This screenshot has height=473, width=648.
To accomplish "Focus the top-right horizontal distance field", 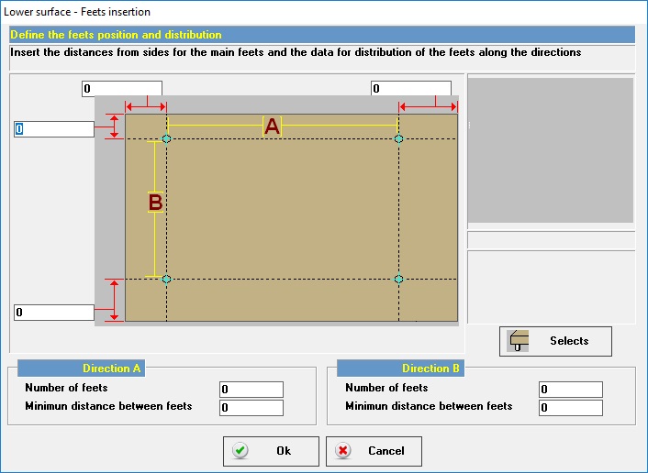I will 411,89.
